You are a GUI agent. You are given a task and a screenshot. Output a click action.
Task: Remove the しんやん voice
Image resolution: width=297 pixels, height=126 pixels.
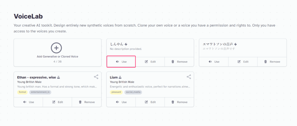click(179, 62)
